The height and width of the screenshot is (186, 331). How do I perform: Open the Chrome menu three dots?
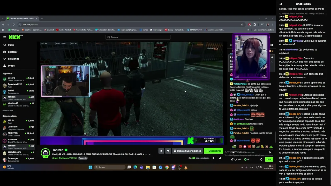273,25
